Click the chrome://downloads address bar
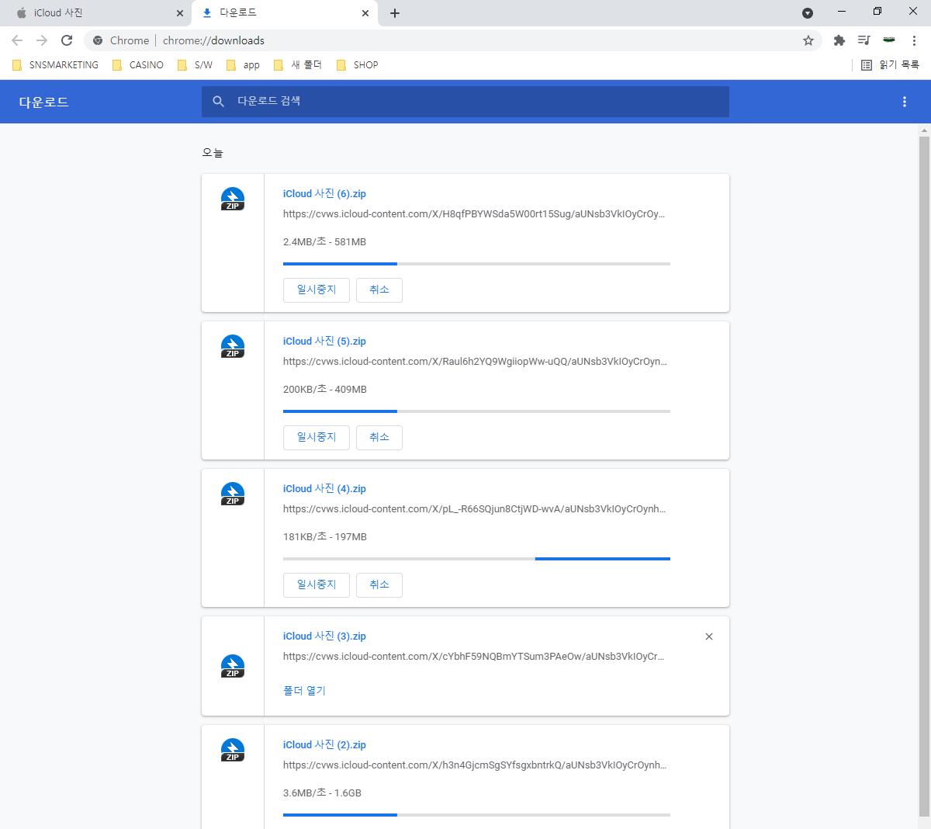The height and width of the screenshot is (829, 931). tap(454, 40)
